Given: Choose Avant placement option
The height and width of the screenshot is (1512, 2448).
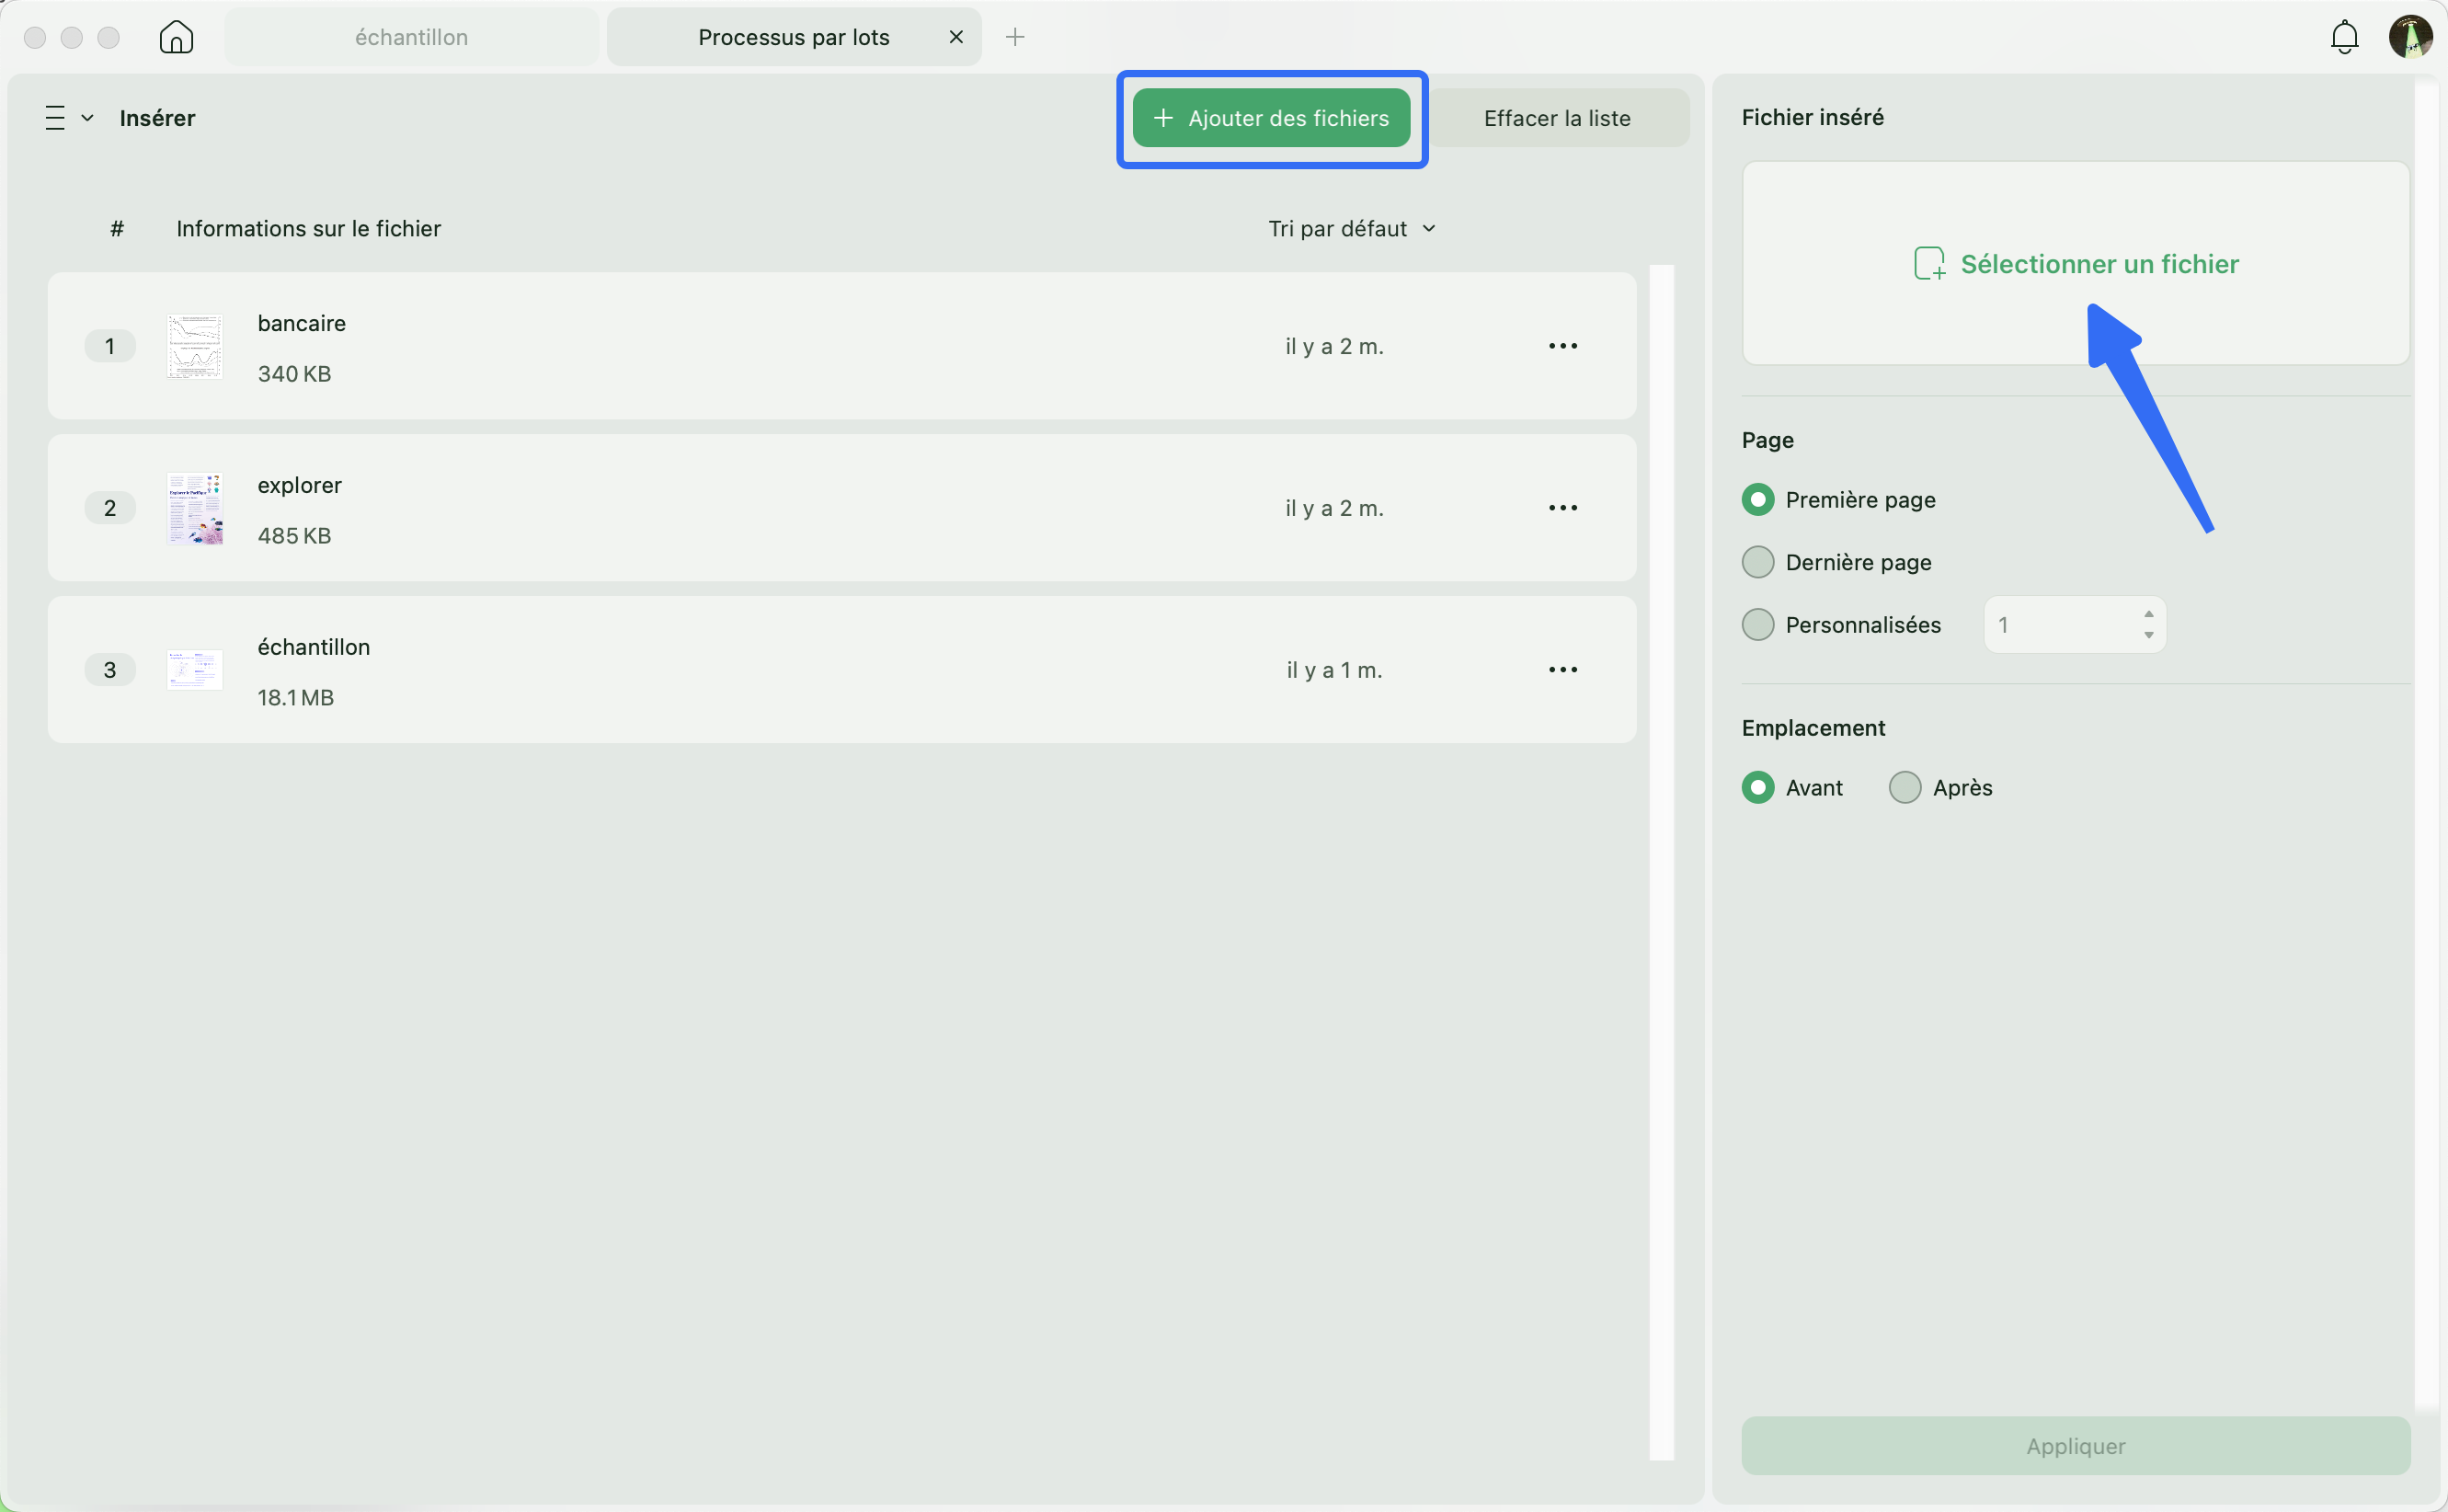Looking at the screenshot, I should [1757, 788].
